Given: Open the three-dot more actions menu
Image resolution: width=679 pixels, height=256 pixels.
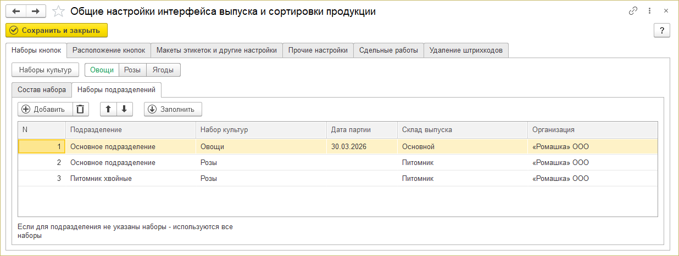Looking at the screenshot, I should (650, 11).
